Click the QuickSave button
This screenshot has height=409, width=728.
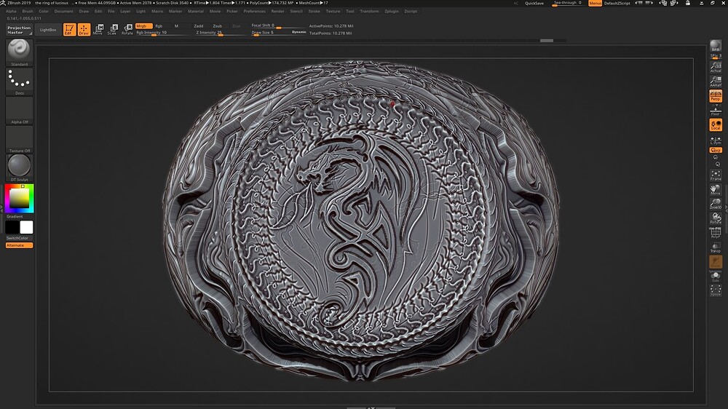[534, 3]
